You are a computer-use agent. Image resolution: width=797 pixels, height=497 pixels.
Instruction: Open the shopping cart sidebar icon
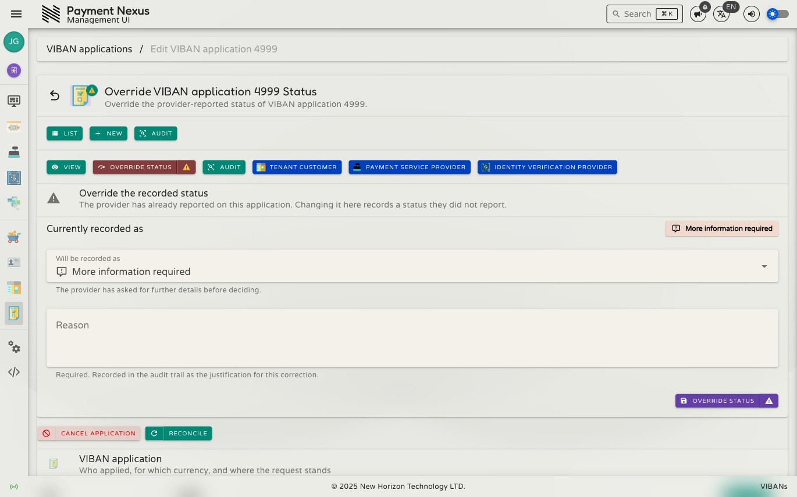pyautogui.click(x=14, y=237)
